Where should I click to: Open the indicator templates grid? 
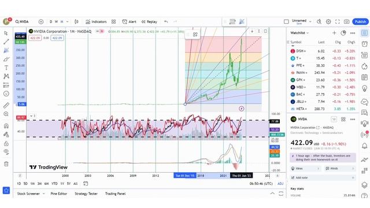(114, 22)
